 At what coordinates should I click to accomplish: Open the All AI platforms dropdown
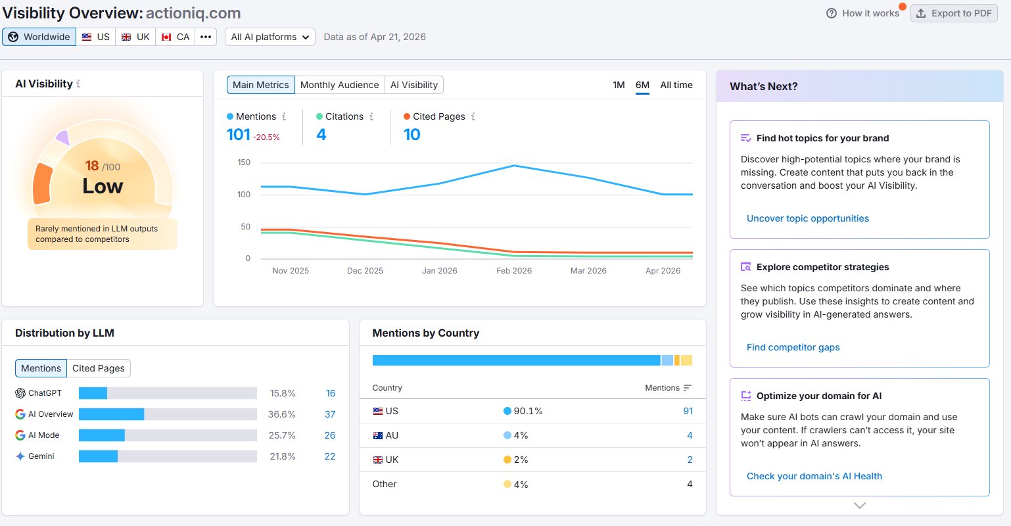click(x=270, y=37)
